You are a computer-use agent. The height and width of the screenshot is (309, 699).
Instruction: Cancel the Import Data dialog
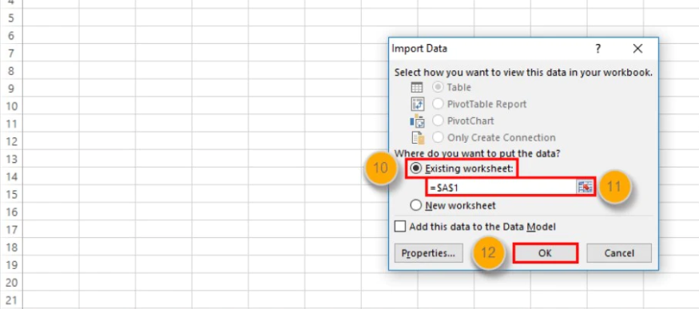click(619, 253)
